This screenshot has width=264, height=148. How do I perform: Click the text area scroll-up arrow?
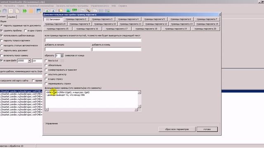[x=139, y=92]
